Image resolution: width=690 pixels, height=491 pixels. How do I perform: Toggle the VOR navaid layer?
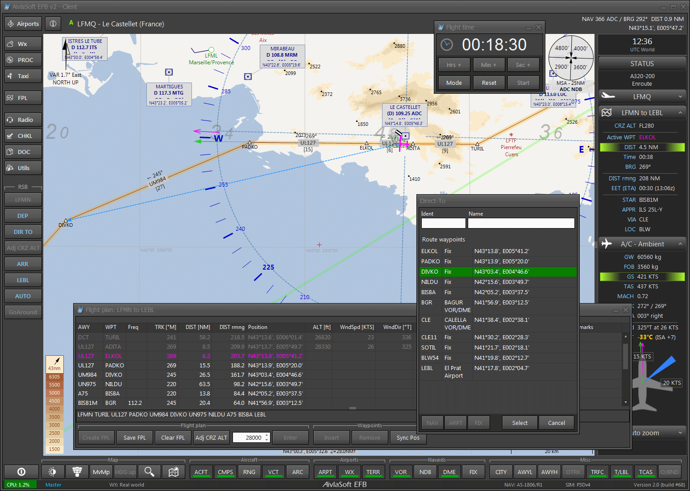[x=401, y=472]
